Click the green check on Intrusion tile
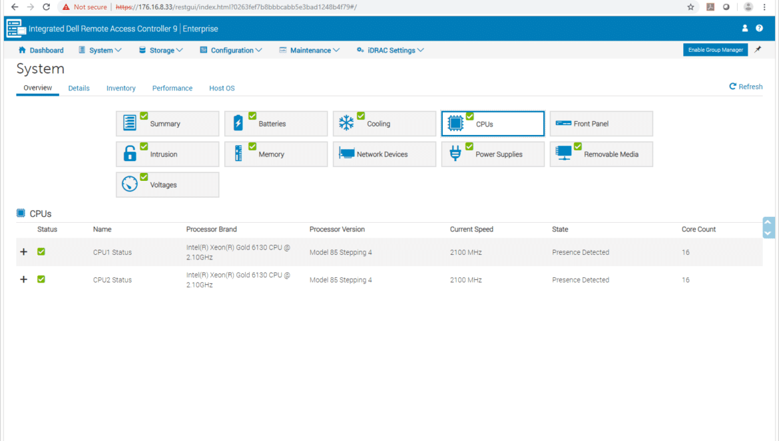The width and height of the screenshot is (779, 441). [x=144, y=146]
